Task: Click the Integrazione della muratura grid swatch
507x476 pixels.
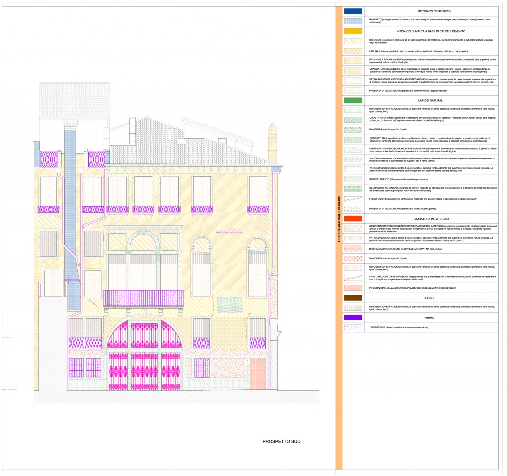Action: pyautogui.click(x=353, y=287)
